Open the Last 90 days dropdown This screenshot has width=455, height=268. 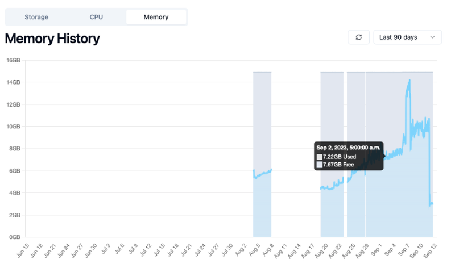tap(407, 37)
